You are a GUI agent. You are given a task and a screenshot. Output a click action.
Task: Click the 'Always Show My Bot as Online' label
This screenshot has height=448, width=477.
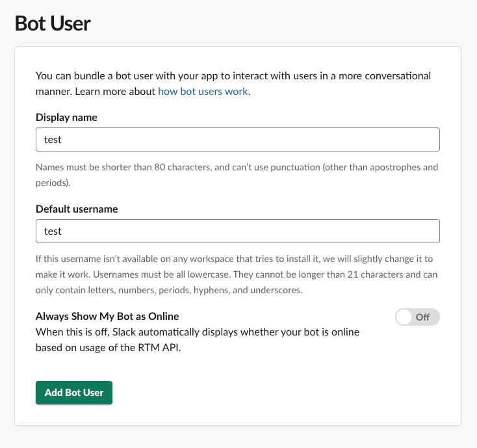107,317
